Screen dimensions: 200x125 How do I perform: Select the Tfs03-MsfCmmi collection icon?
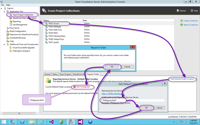coord(46,30)
